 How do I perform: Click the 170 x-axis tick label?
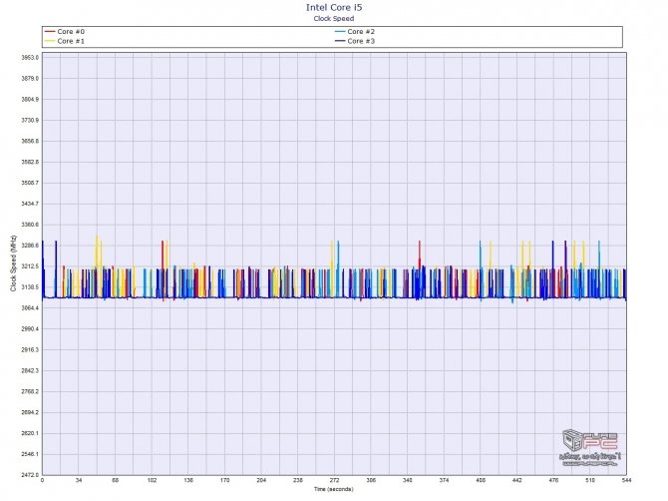pos(225,480)
